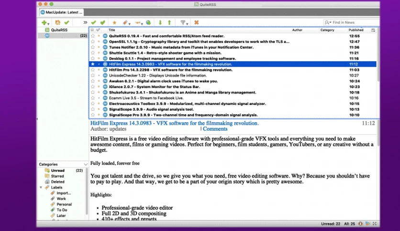400x231 pixels.
Task: Click the orange star toolbar icon
Action: 114,22
